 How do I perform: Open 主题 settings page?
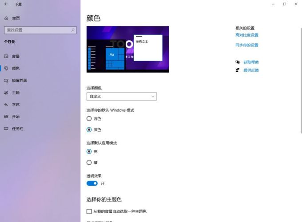[16, 93]
